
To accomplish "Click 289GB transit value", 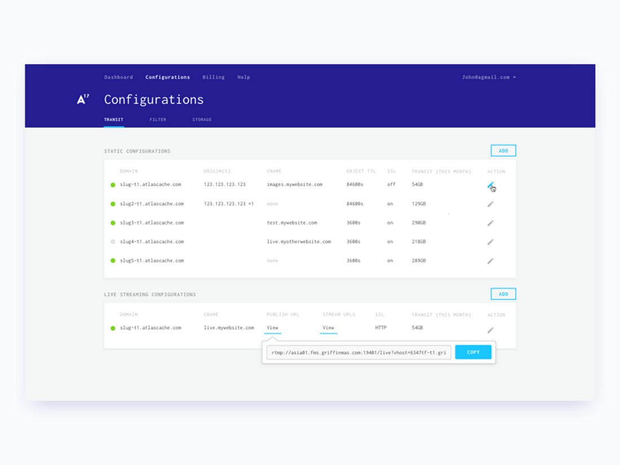I will (x=419, y=260).
